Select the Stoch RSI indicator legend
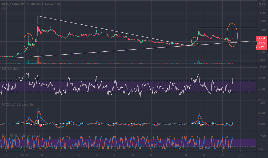The width and height of the screenshot is (268, 158). [21, 136]
